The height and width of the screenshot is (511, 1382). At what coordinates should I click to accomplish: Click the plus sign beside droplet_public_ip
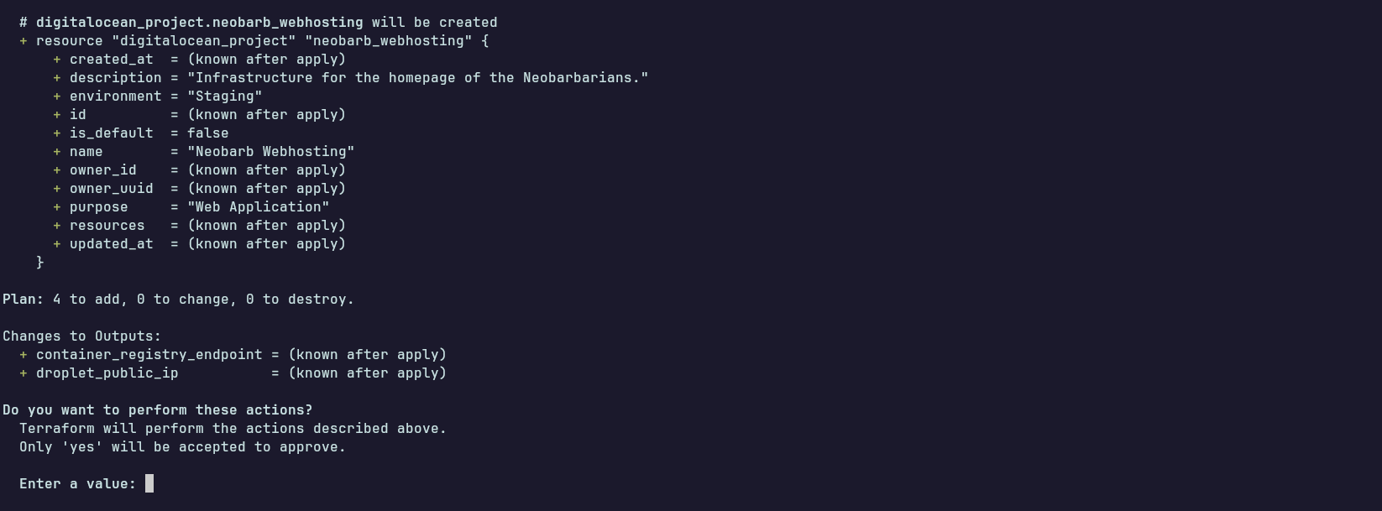[24, 373]
